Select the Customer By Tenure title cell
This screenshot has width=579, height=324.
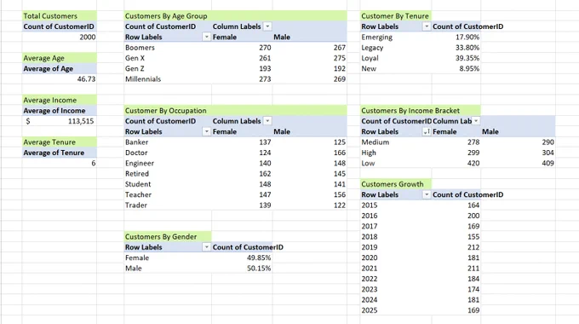coord(395,16)
